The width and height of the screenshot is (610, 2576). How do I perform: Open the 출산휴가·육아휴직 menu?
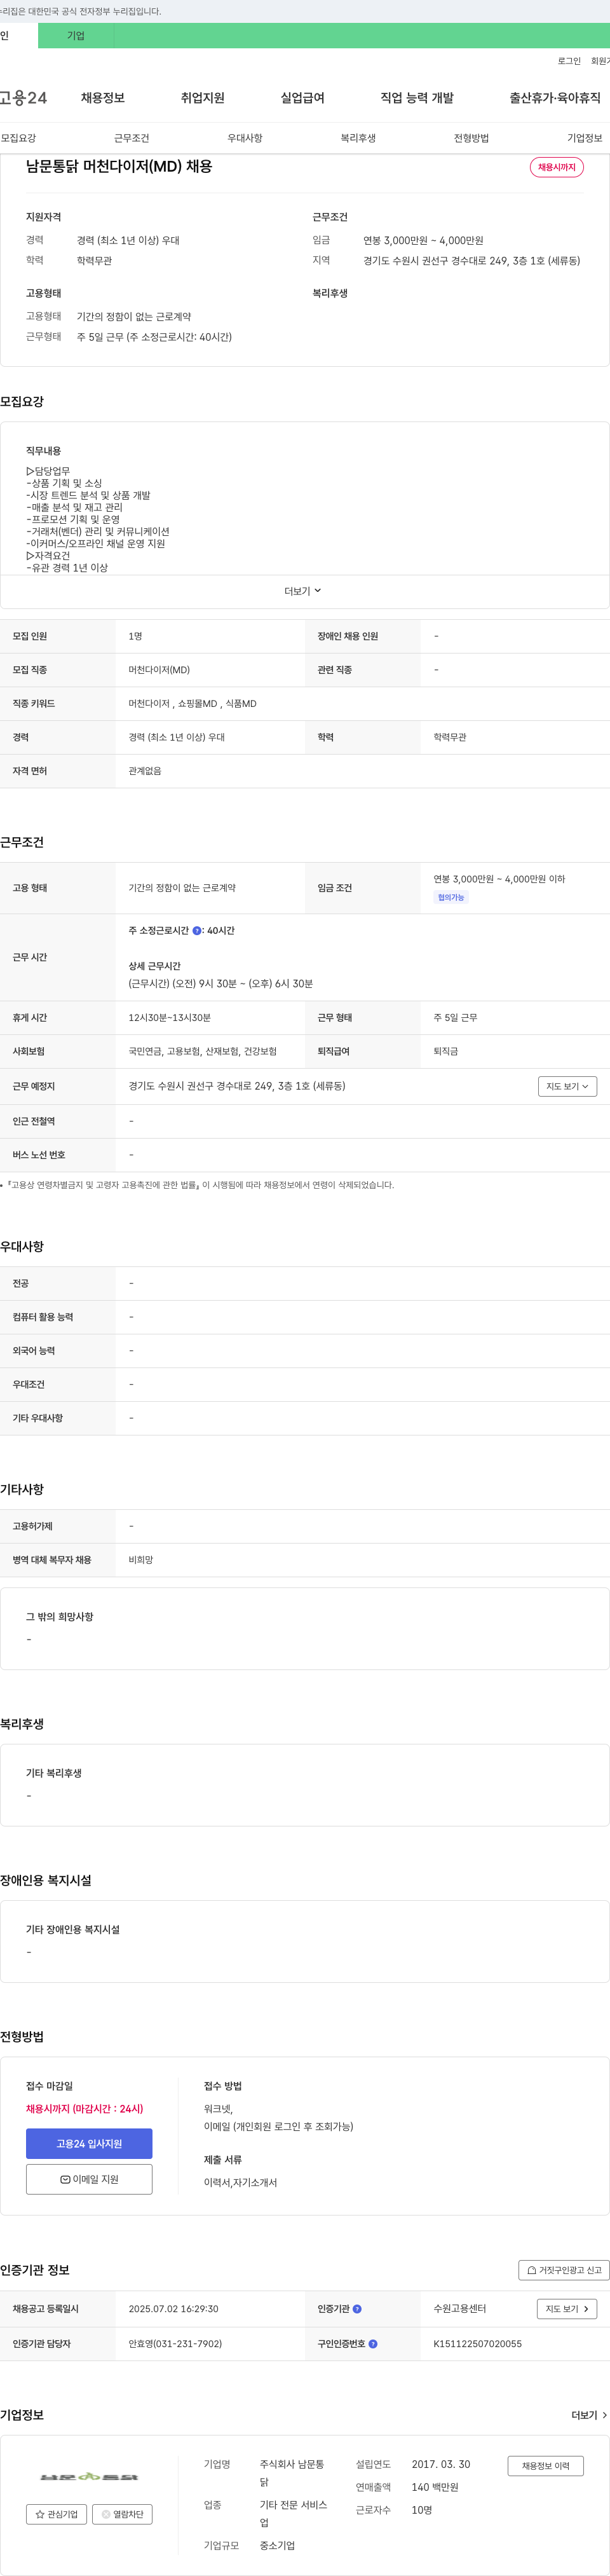(x=555, y=98)
